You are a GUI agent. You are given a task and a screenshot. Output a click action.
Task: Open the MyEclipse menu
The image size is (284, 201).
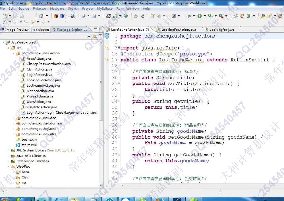pyautogui.click(x=105, y=8)
